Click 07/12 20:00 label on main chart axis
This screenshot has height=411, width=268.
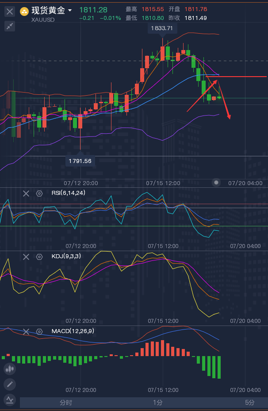tap(81, 183)
